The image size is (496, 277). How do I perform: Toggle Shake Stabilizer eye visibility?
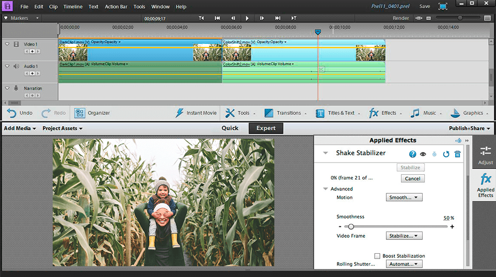[423, 154]
